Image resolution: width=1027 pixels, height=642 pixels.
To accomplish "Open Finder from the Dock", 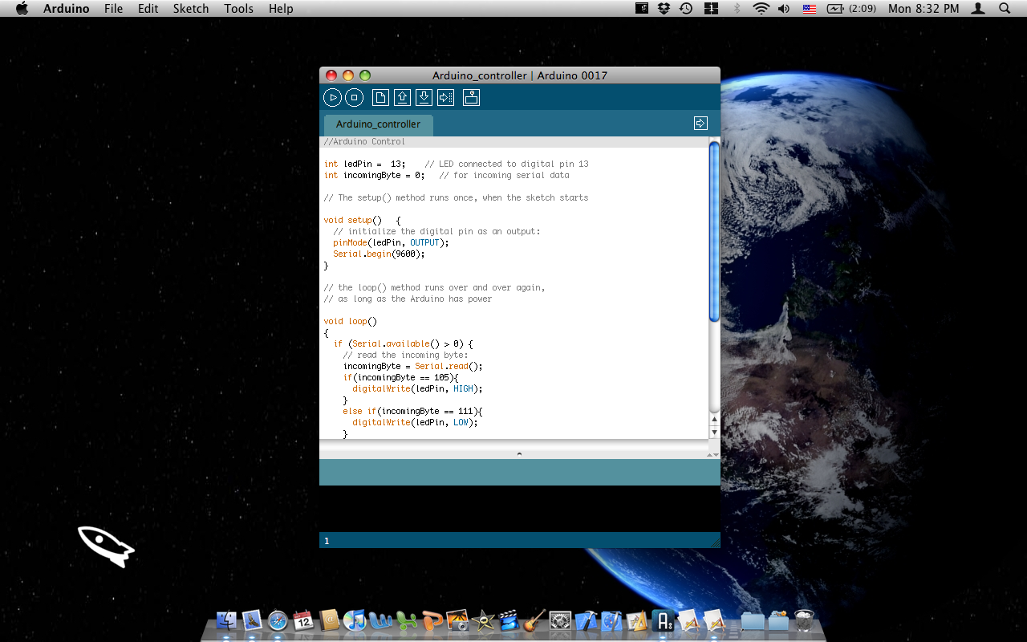I will (227, 620).
